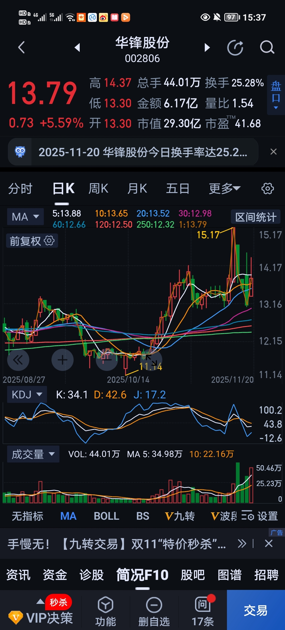The image size is (285, 630).
Task: Tap the 华锋股份 stock title
Action: [142, 42]
